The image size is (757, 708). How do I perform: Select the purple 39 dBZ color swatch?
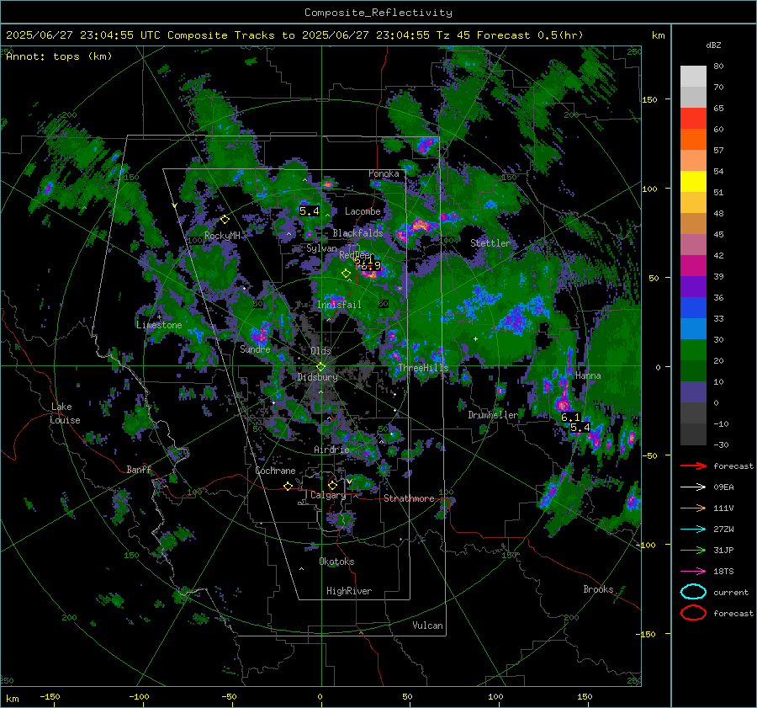[x=693, y=286]
